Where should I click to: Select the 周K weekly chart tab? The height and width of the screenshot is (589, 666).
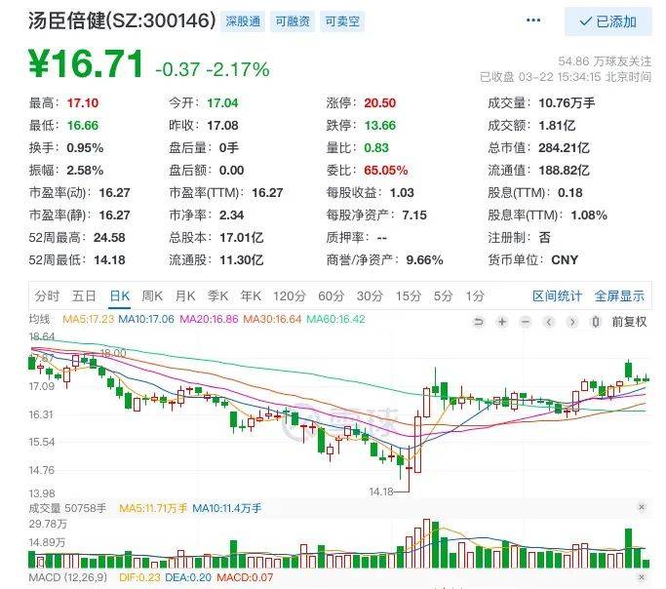click(152, 295)
